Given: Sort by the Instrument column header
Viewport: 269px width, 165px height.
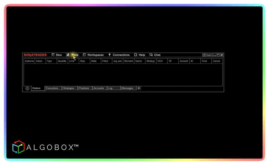Looking at the screenshot, I should pos(29,61).
